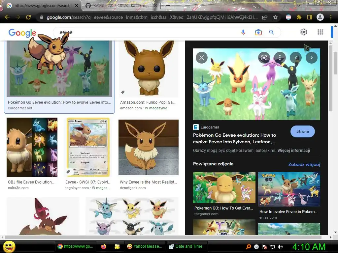
Task: Open the smiley Start button
Action: pyautogui.click(x=9, y=246)
